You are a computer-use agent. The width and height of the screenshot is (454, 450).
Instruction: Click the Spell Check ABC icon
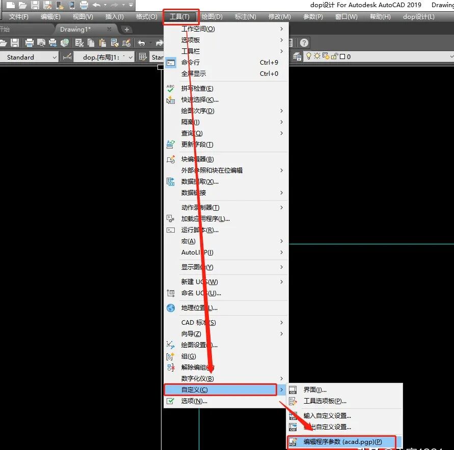click(171, 88)
